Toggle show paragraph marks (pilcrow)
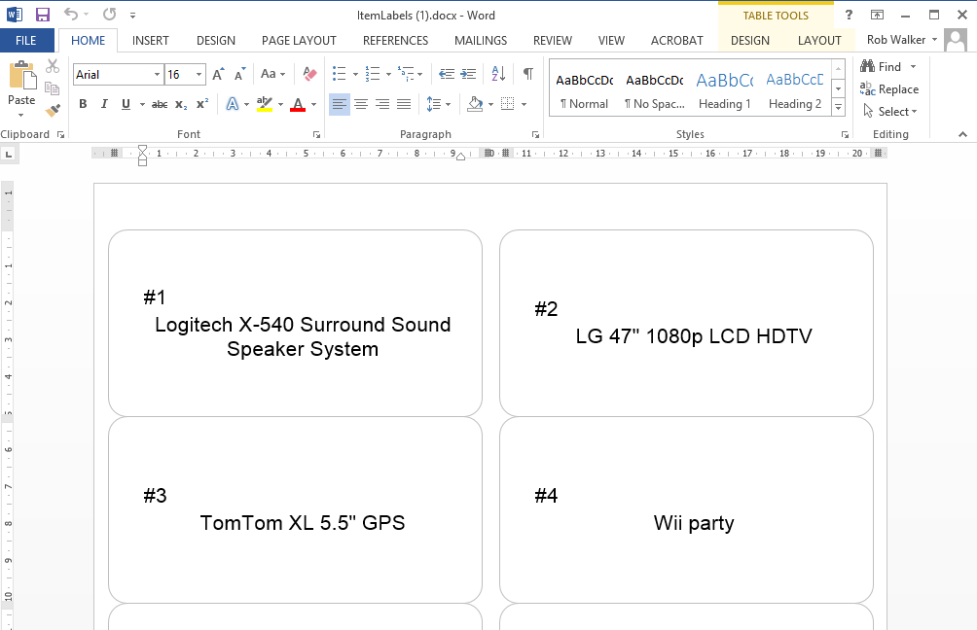Image resolution: width=977 pixels, height=630 pixels. [x=527, y=74]
